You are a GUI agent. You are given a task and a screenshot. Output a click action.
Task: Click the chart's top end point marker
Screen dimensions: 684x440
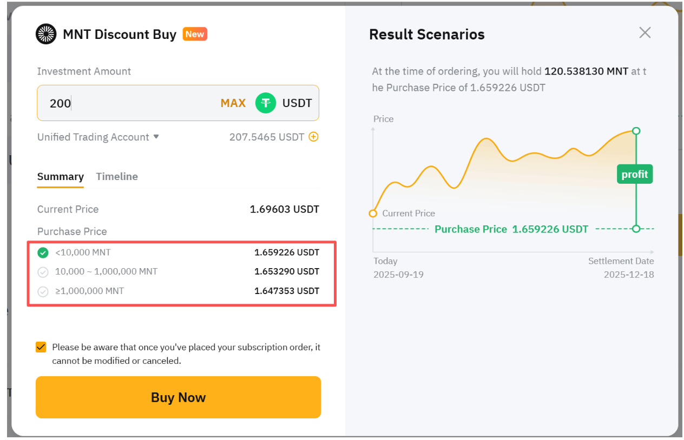[636, 131]
